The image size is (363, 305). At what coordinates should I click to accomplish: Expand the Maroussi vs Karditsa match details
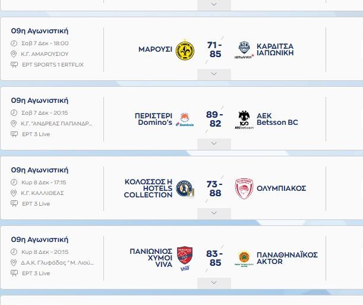(x=214, y=74)
